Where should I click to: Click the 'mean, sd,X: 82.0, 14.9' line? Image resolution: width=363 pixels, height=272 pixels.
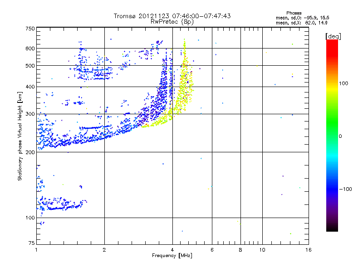pos(301,23)
